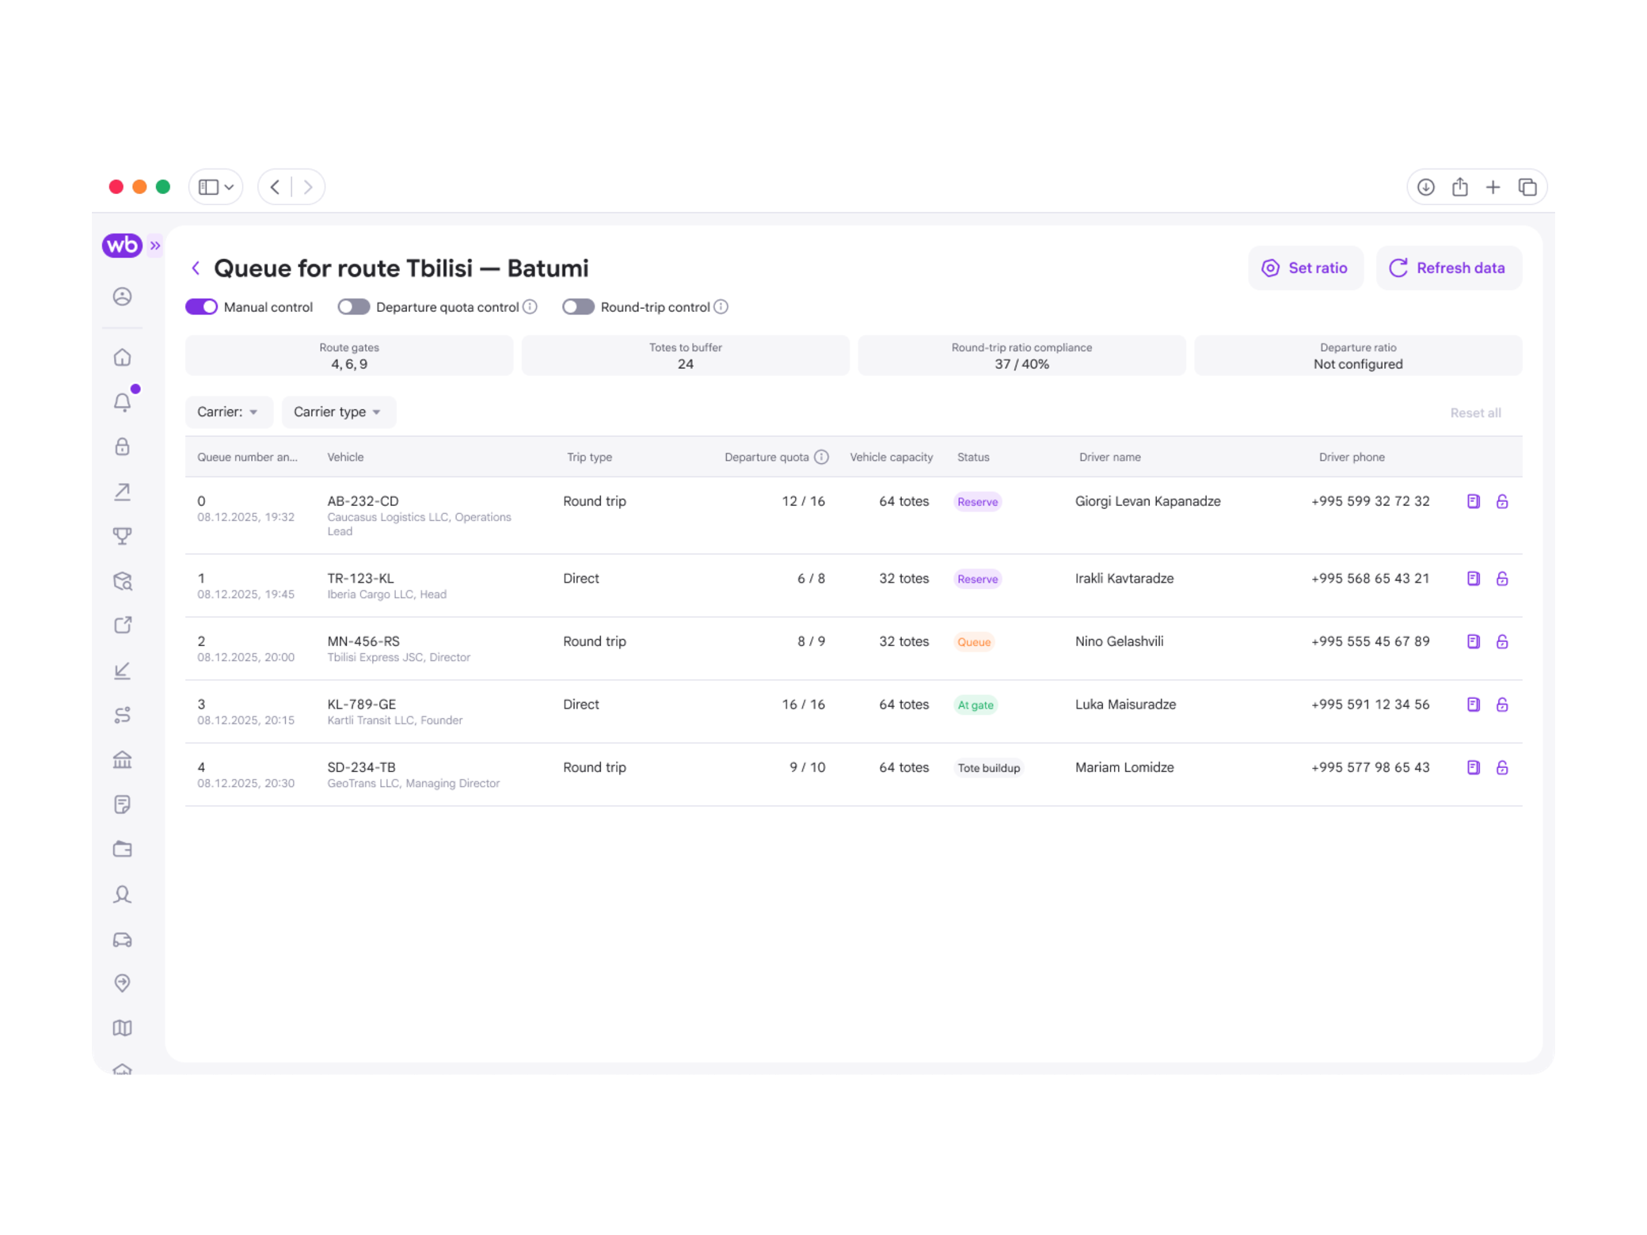The height and width of the screenshot is (1235, 1647).
Task: Select vehicle AB-232-CD text
Action: (363, 501)
